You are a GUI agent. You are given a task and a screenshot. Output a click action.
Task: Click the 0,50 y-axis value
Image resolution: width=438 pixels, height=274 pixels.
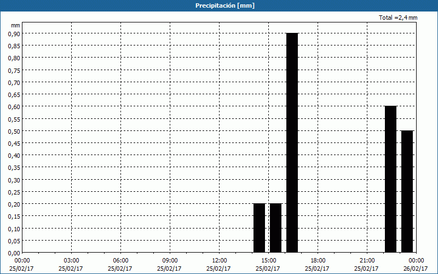[x=14, y=131]
